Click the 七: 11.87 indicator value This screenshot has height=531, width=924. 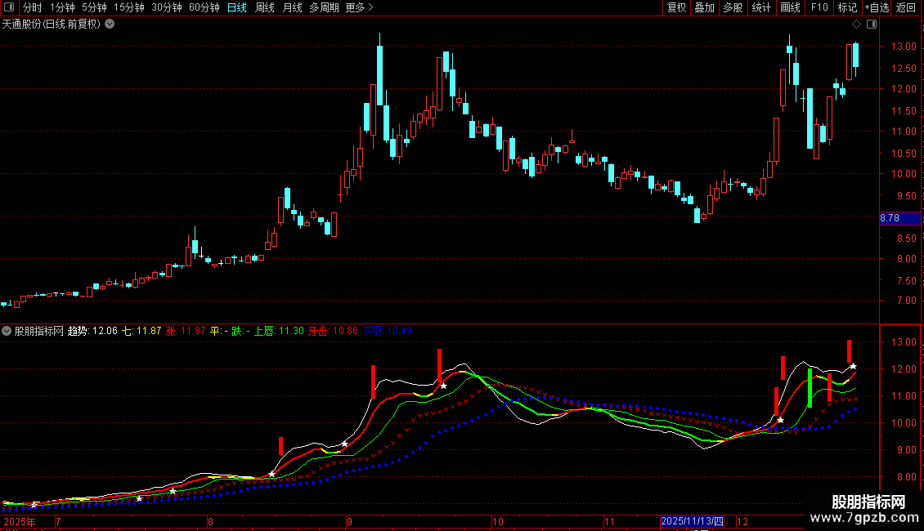[141, 331]
